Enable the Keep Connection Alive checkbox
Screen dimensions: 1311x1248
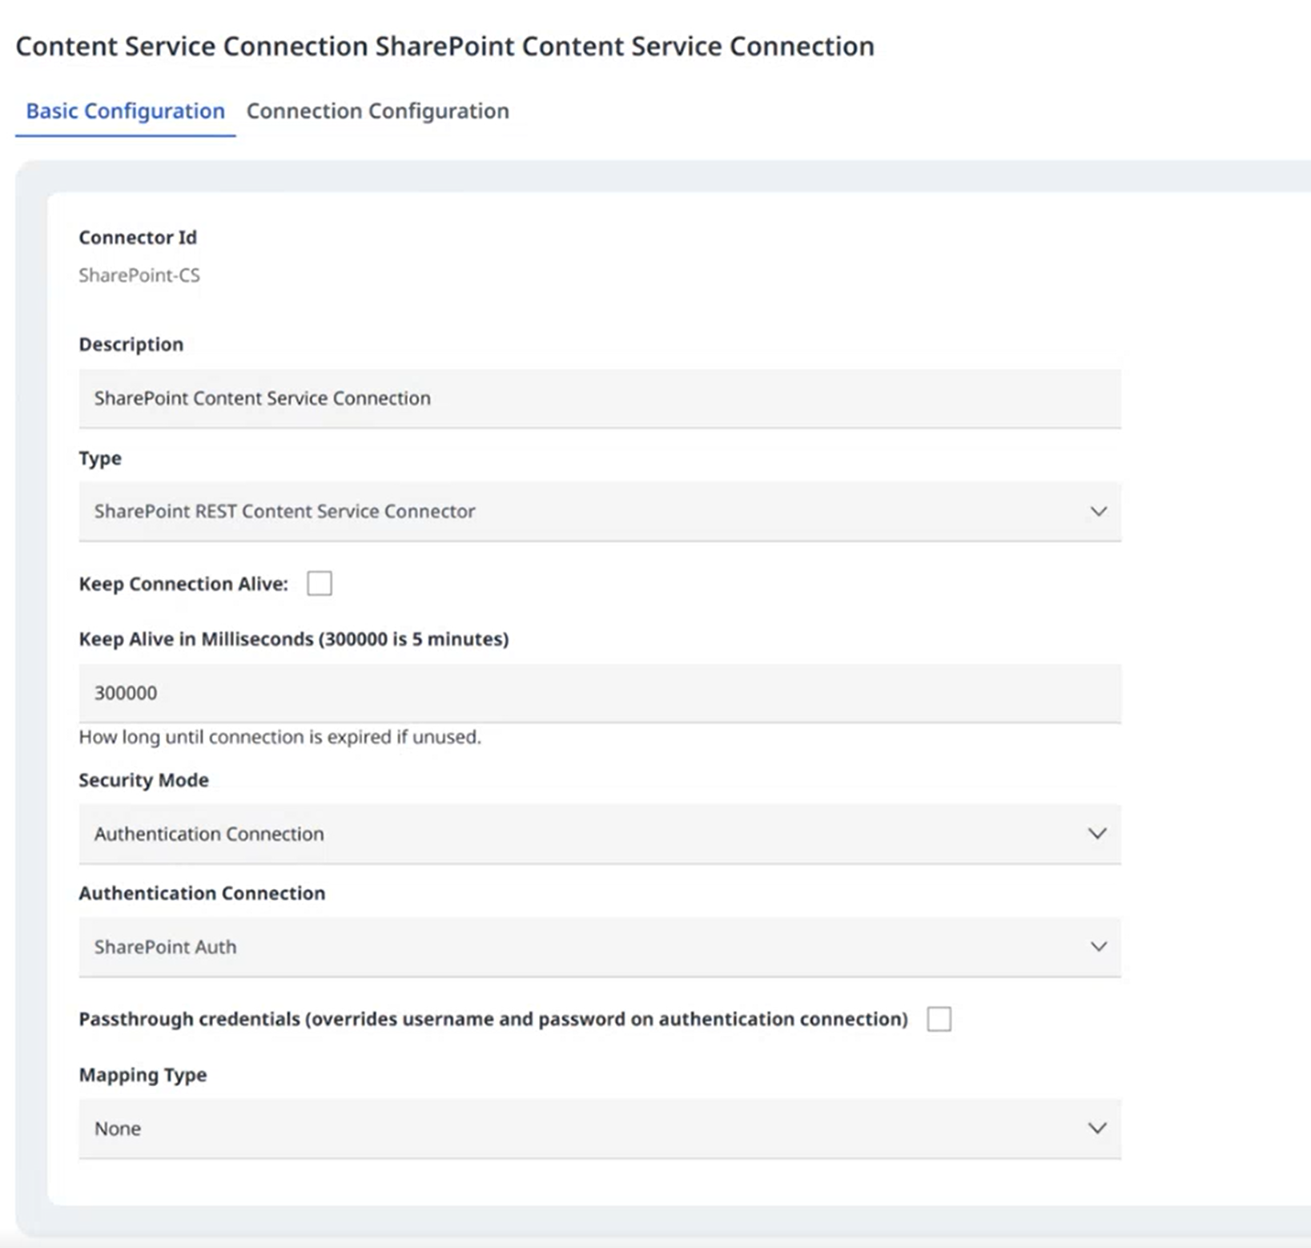(x=320, y=583)
